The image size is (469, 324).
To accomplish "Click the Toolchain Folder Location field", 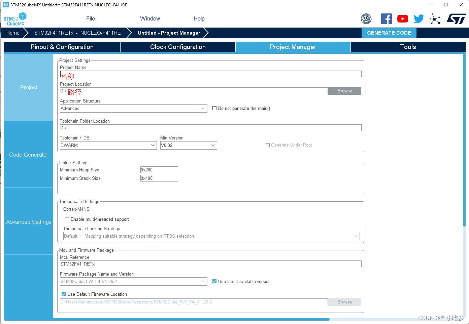I will pyautogui.click(x=211, y=128).
